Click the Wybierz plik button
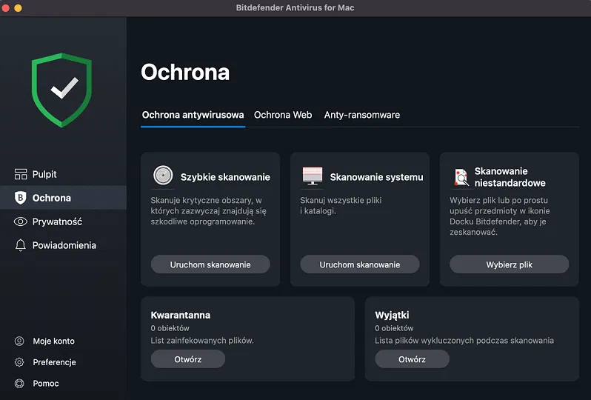The image size is (591, 400). [510, 264]
